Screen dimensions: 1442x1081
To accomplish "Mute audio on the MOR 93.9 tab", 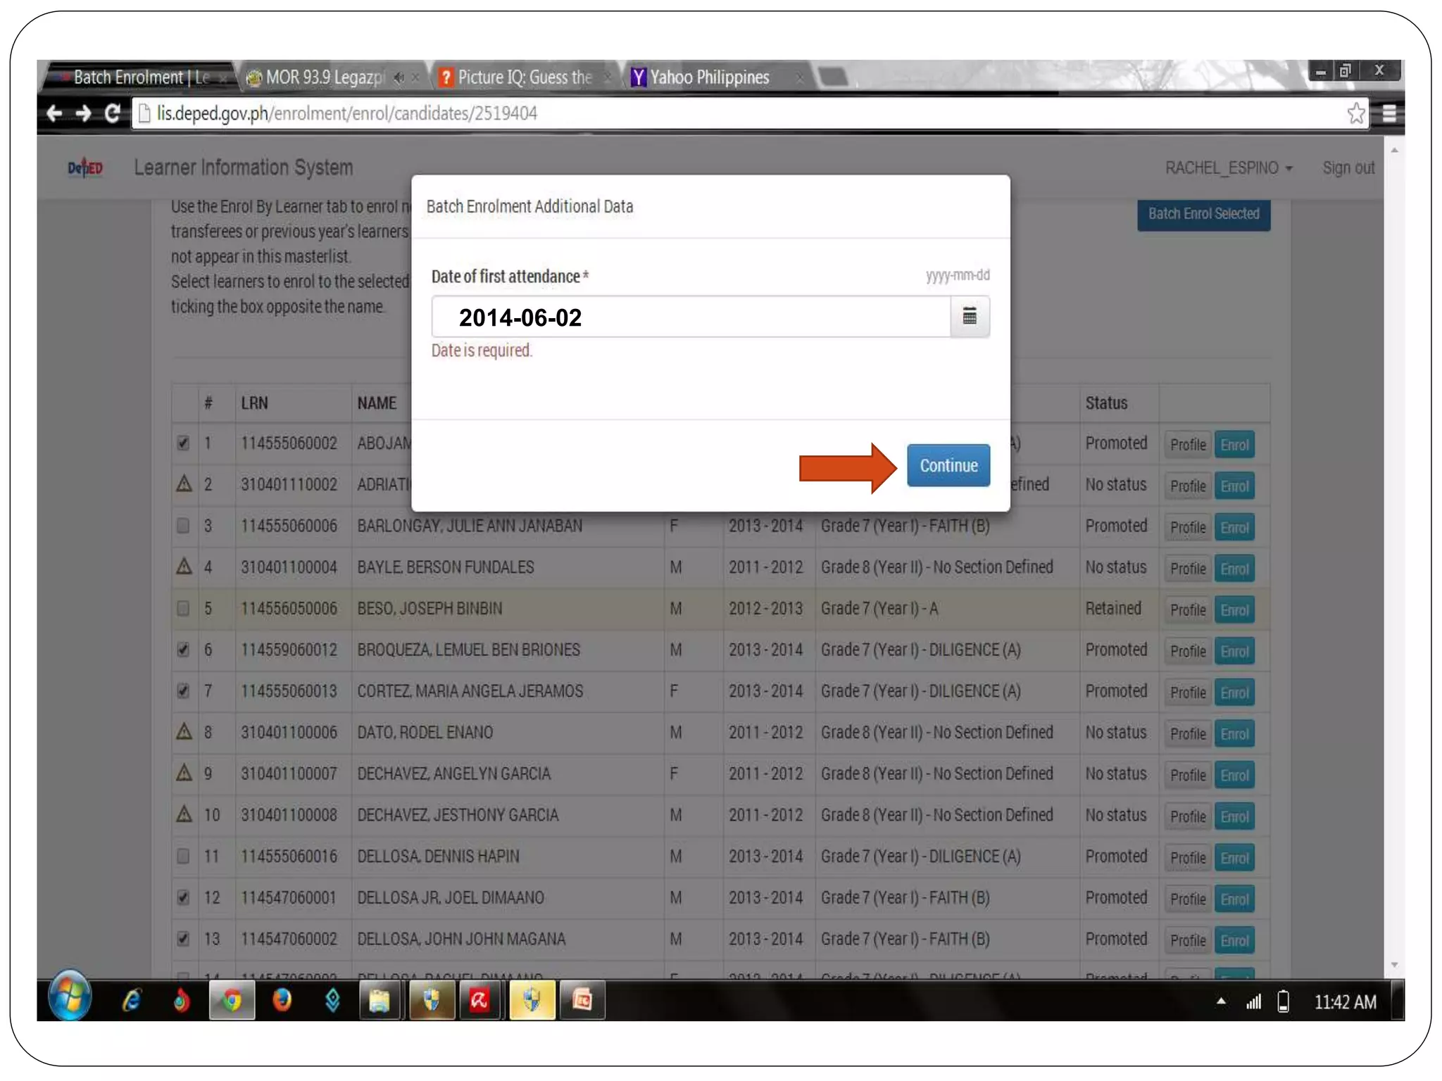I will pos(399,77).
